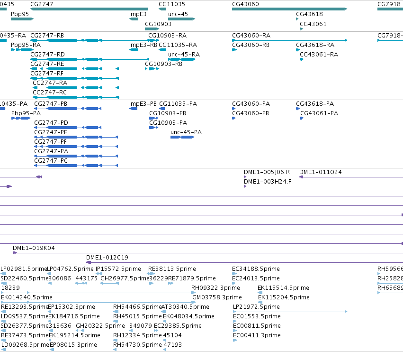Select the ImpE3-PB protein
403x352 pixels.
pos(133,109)
